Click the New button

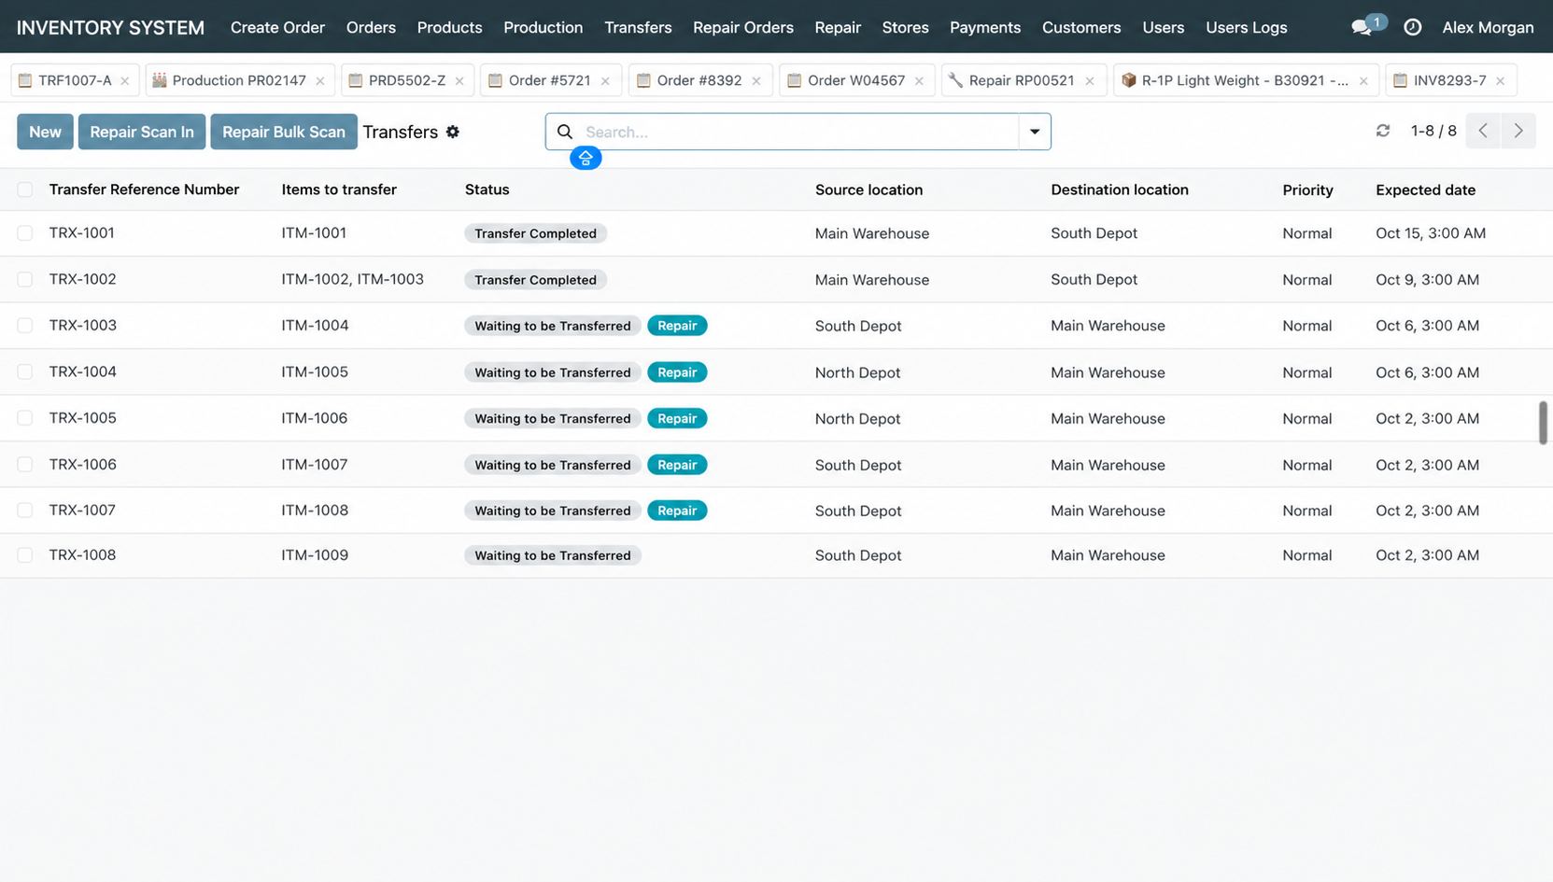coord(45,132)
